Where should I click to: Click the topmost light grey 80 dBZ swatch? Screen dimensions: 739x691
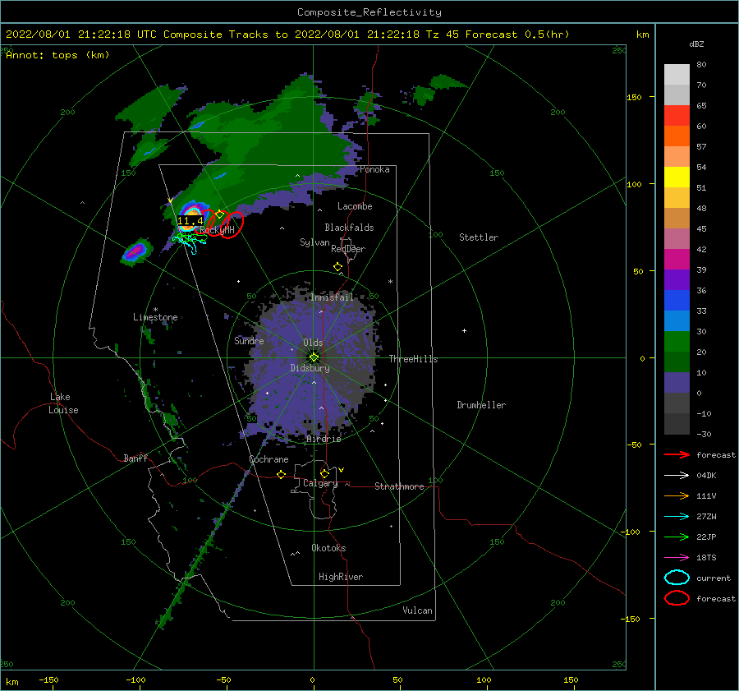click(x=677, y=75)
